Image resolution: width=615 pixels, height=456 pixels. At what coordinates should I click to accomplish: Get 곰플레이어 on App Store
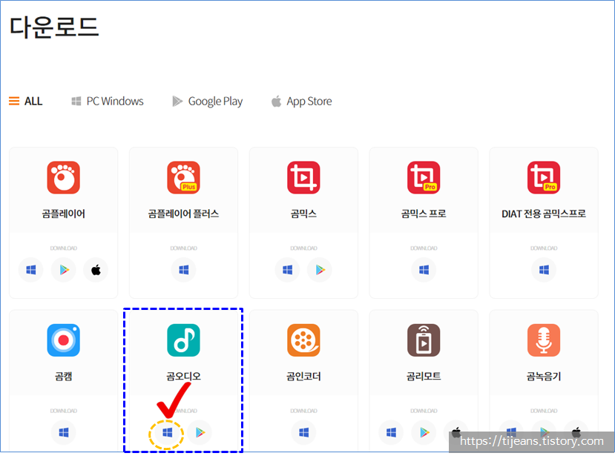coord(96,270)
